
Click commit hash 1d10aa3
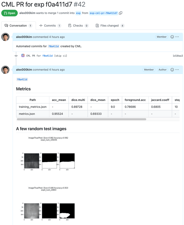[177, 56]
